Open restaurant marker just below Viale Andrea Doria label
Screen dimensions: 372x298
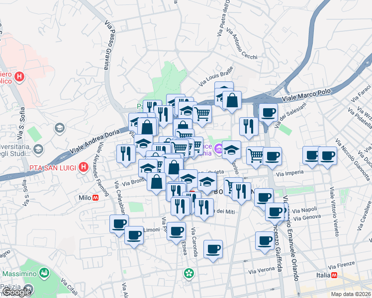click(x=126, y=154)
